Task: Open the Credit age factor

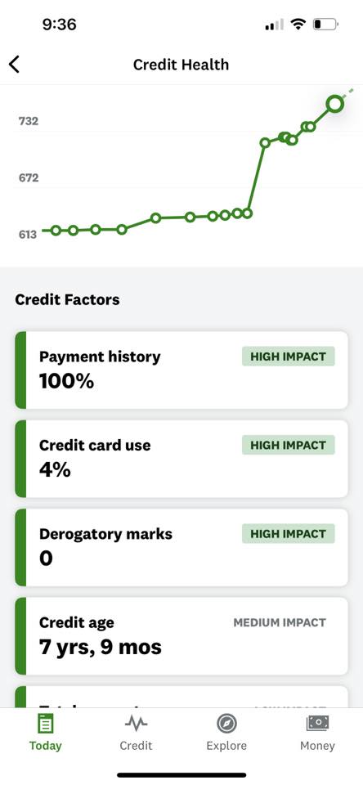Action: click(181, 636)
